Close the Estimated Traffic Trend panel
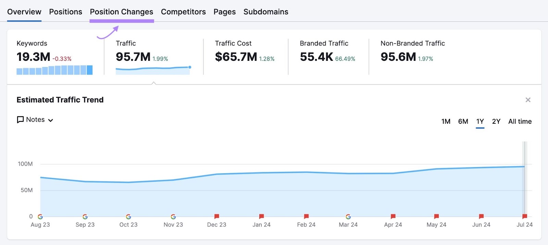 528,100
